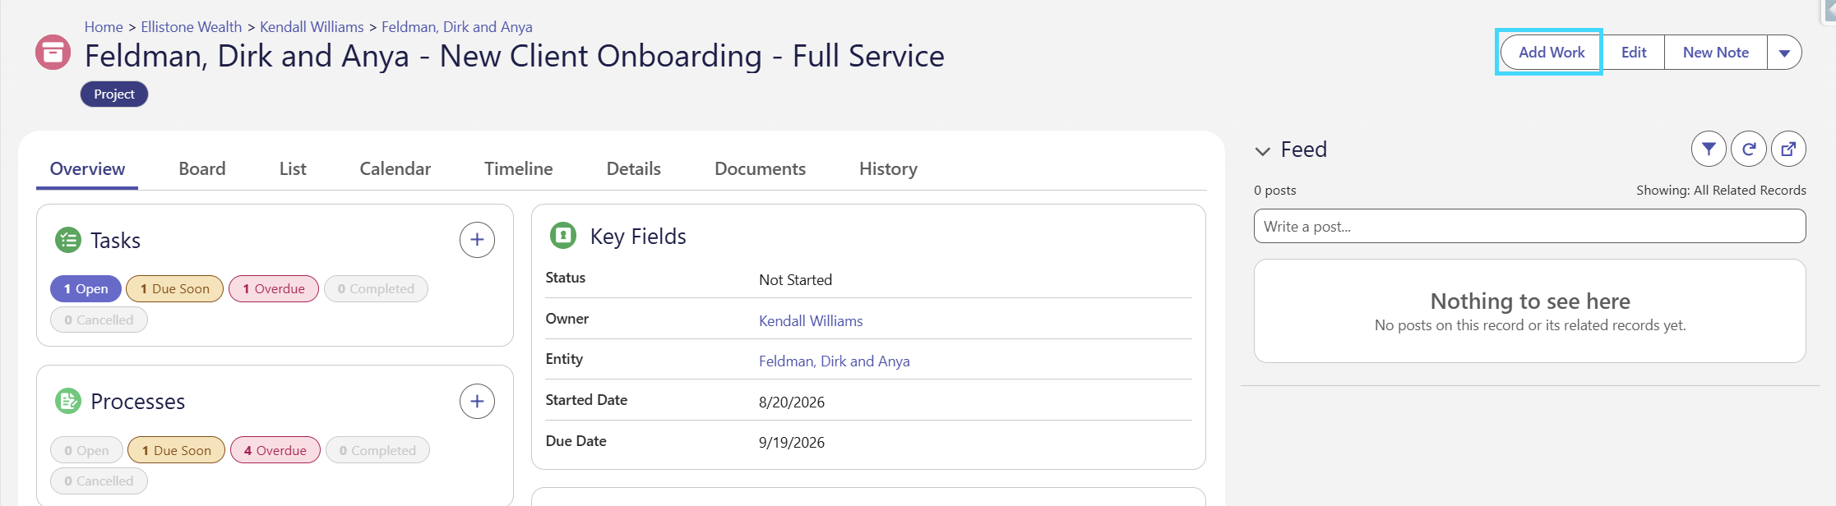Click the Add Work button

1552,53
